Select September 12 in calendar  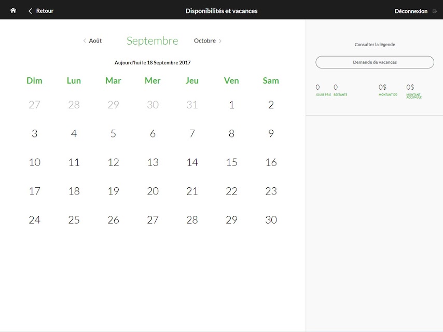click(x=113, y=162)
